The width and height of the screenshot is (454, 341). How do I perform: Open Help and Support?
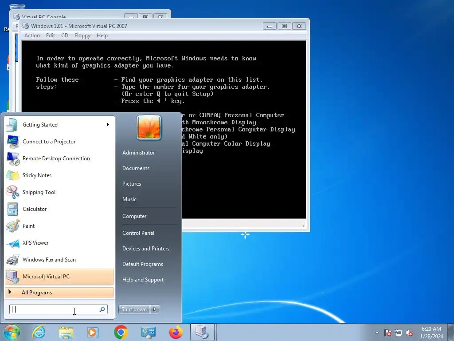click(143, 280)
